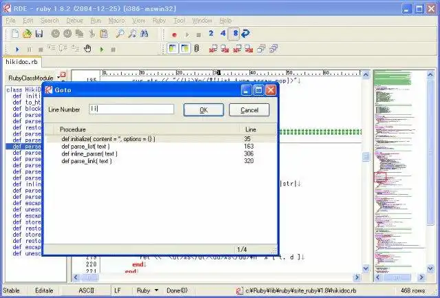Select 'def inlin' in class tree
This screenshot has height=298, width=440.
click(x=27, y=184)
